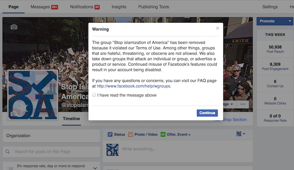This screenshot has width=294, height=170.
Task: Click the Contact Us stat link
Action: (x=275, y=86)
